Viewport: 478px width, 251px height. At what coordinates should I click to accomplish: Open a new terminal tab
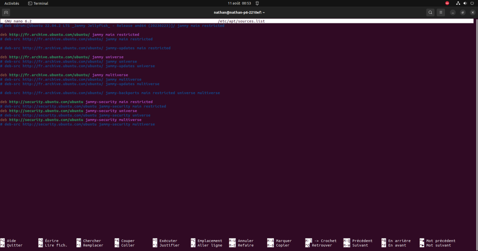pos(6,12)
